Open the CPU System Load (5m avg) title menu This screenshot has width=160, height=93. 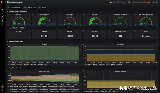point(146,15)
